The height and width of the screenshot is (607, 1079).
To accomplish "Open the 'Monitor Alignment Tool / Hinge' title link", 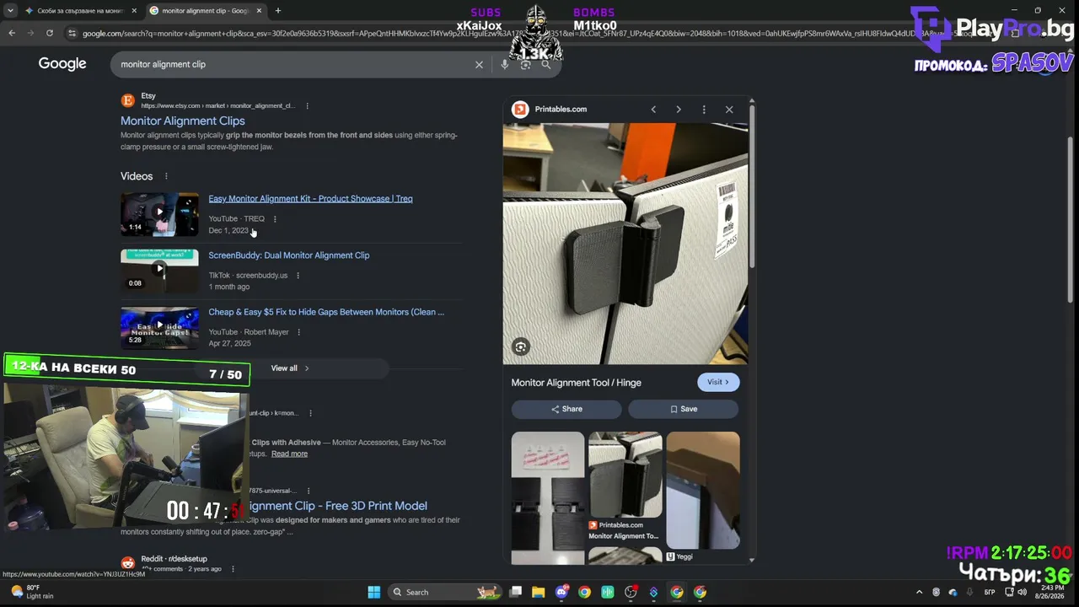I will click(x=577, y=383).
